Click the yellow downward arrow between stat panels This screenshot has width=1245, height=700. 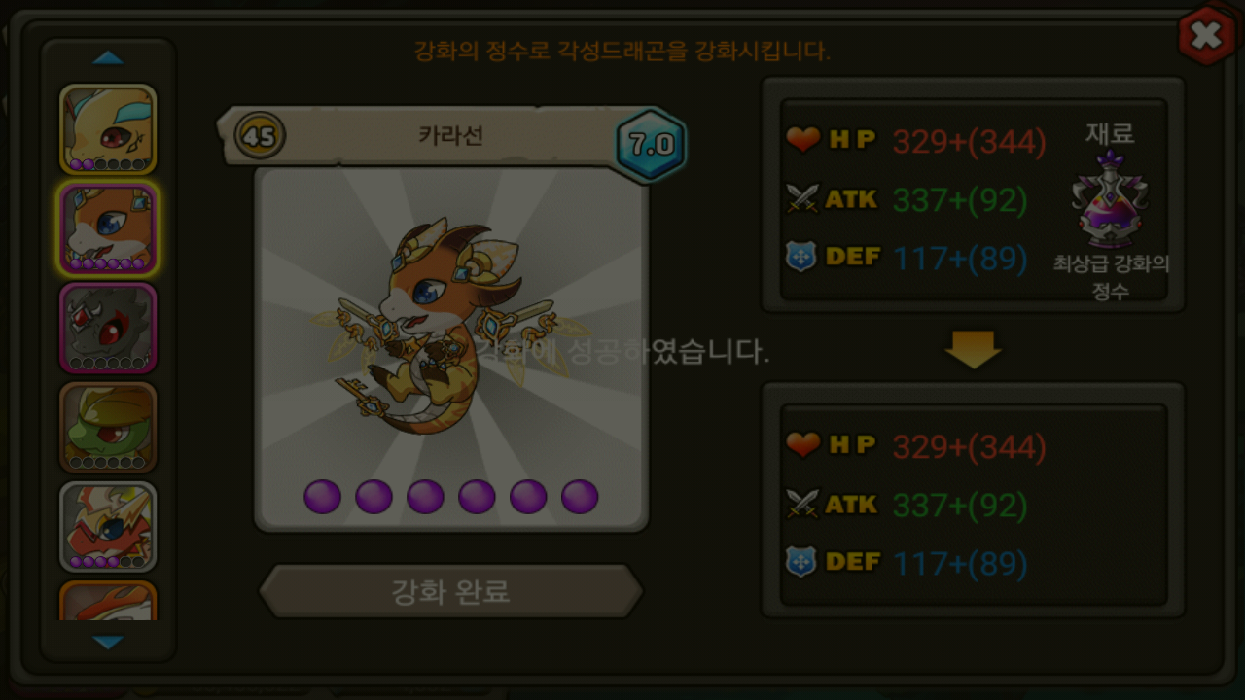coord(973,349)
